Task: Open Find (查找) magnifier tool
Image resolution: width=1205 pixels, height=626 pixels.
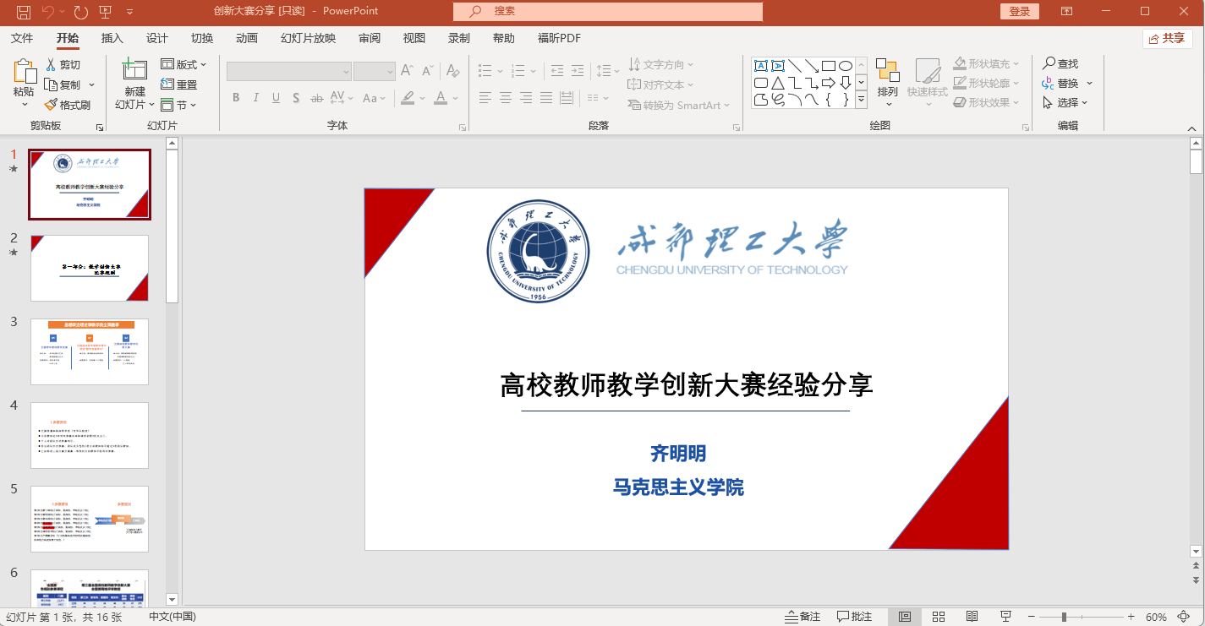Action: click(1060, 63)
